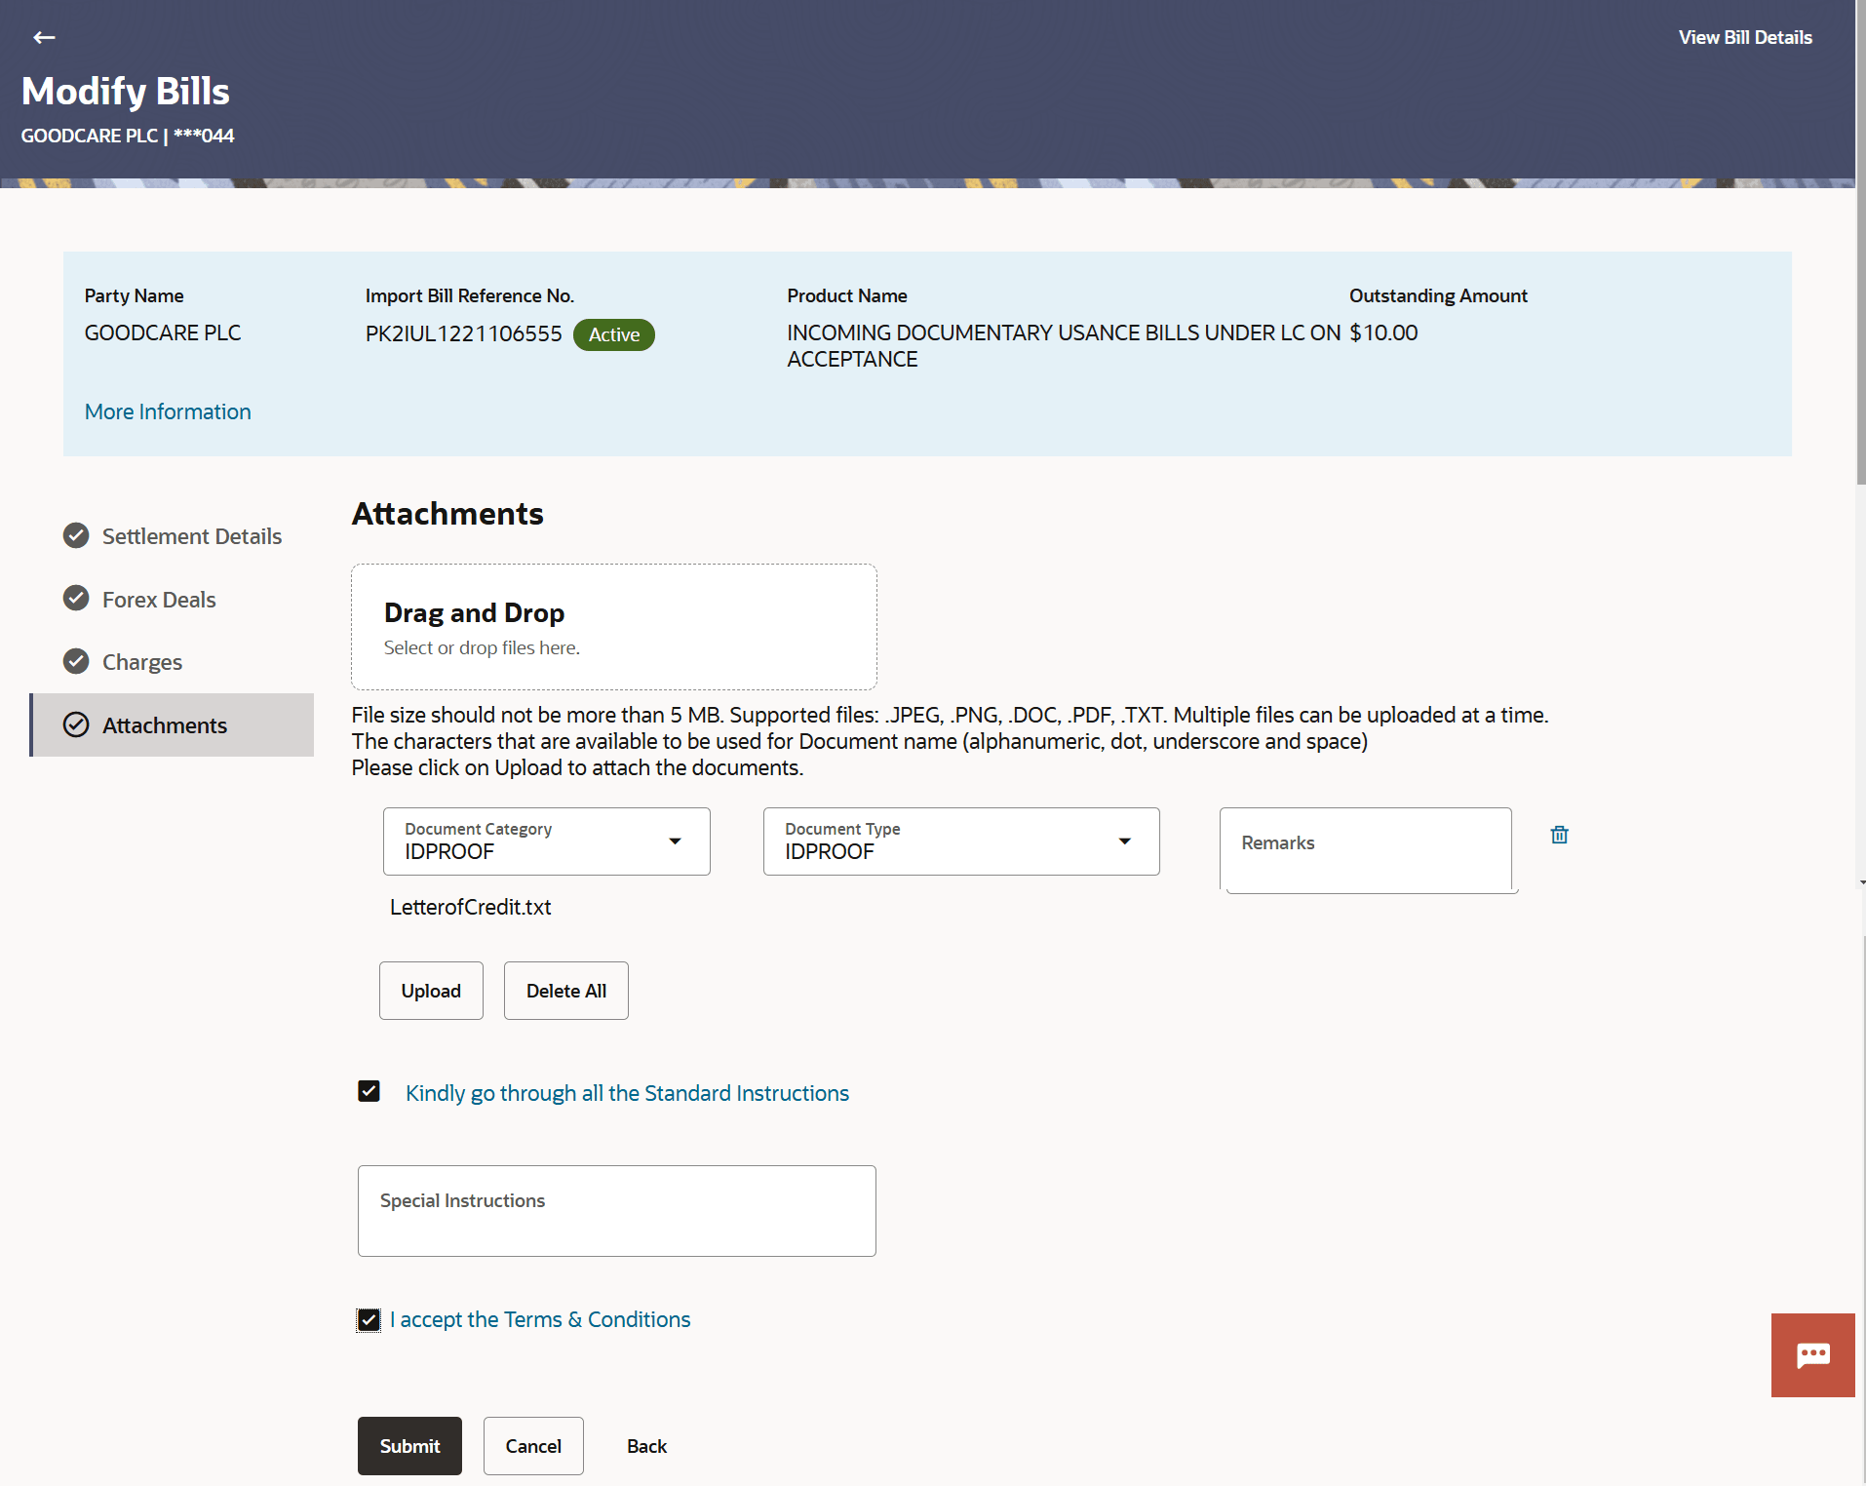Click the Active status badge

614,334
